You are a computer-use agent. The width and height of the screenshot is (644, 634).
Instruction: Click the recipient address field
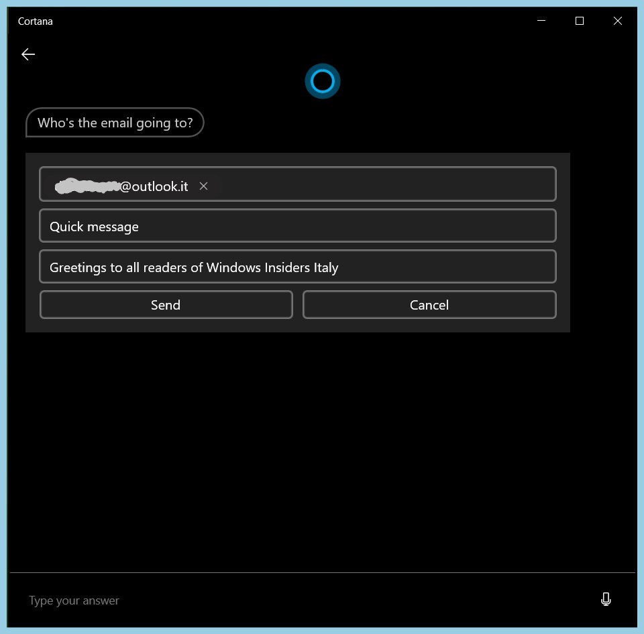pyautogui.click(x=298, y=184)
